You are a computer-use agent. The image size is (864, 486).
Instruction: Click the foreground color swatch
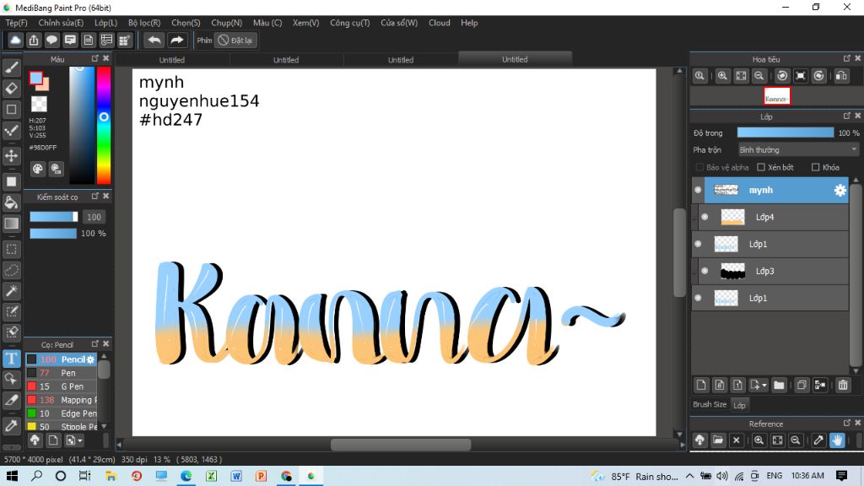35,78
